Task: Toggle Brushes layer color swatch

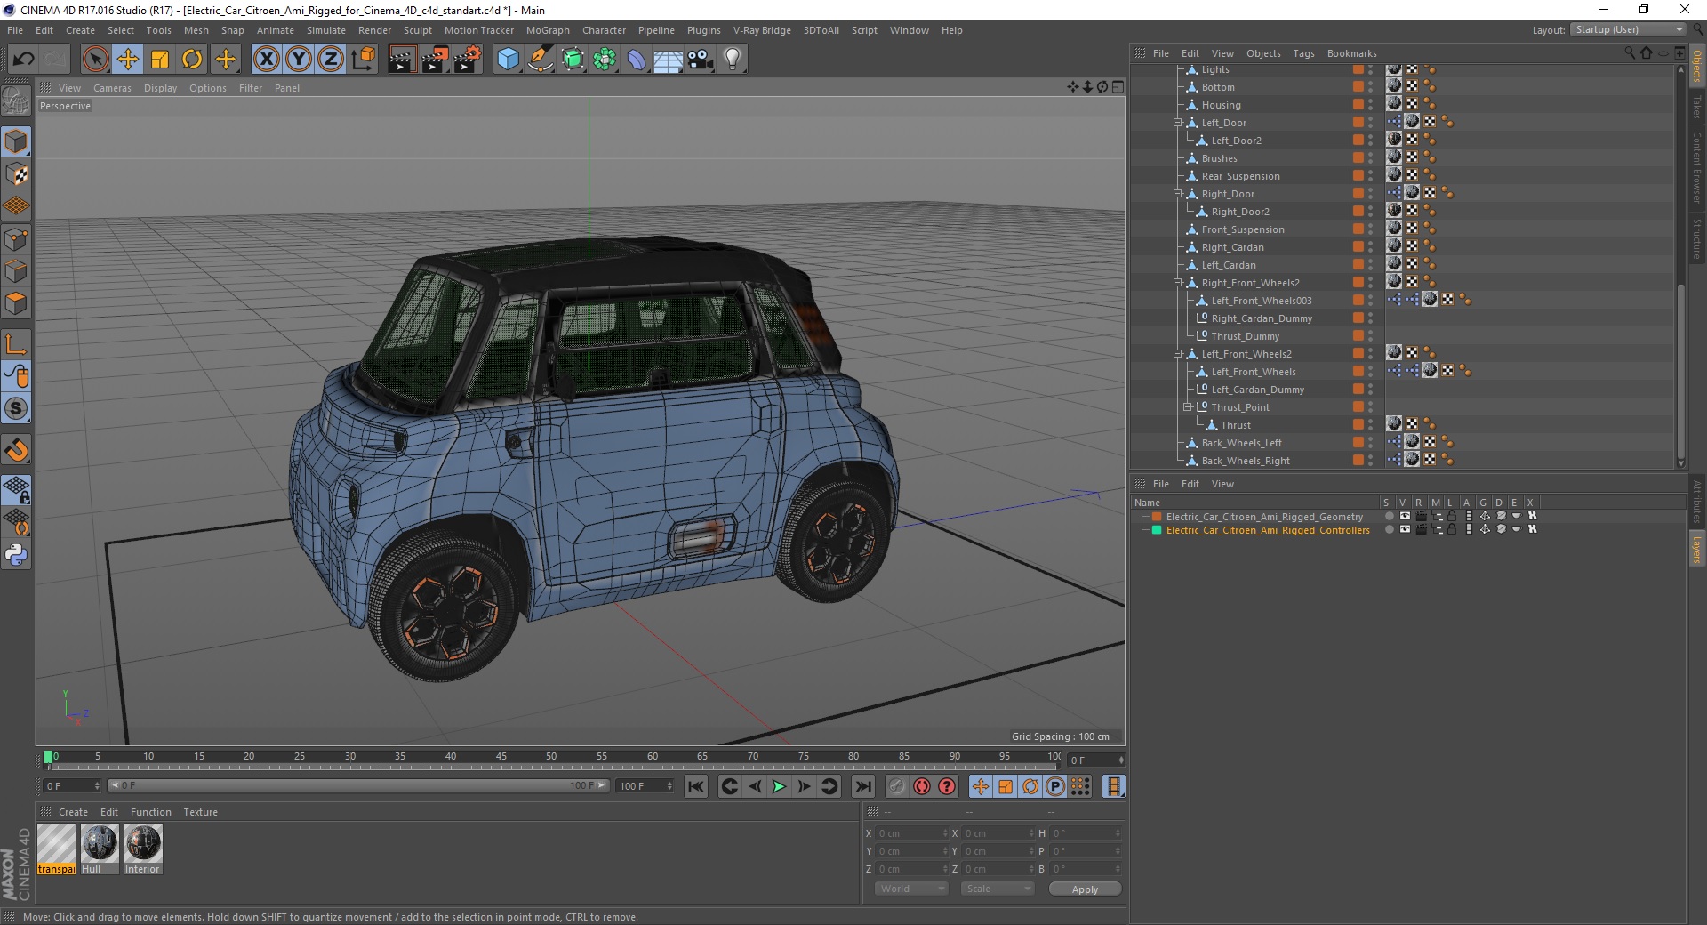Action: coord(1358,158)
